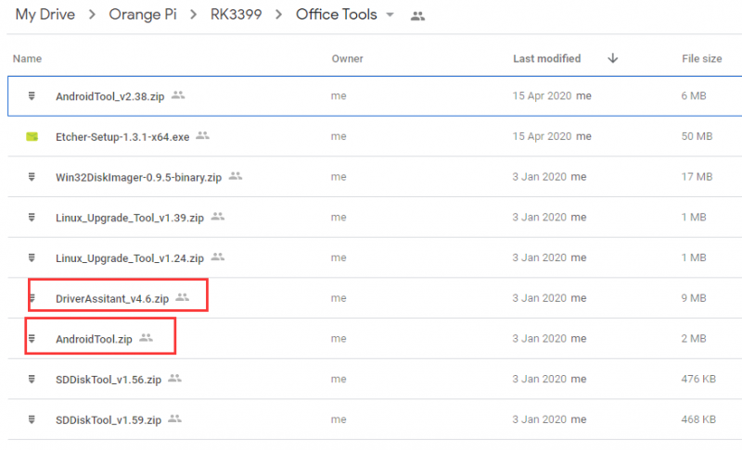
Task: Click the shared icon after Etcher-Setup-1.3.1-x64.exe
Action: 202,135
